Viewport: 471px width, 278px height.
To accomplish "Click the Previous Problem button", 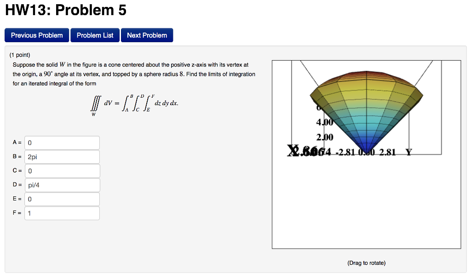I will point(37,35).
